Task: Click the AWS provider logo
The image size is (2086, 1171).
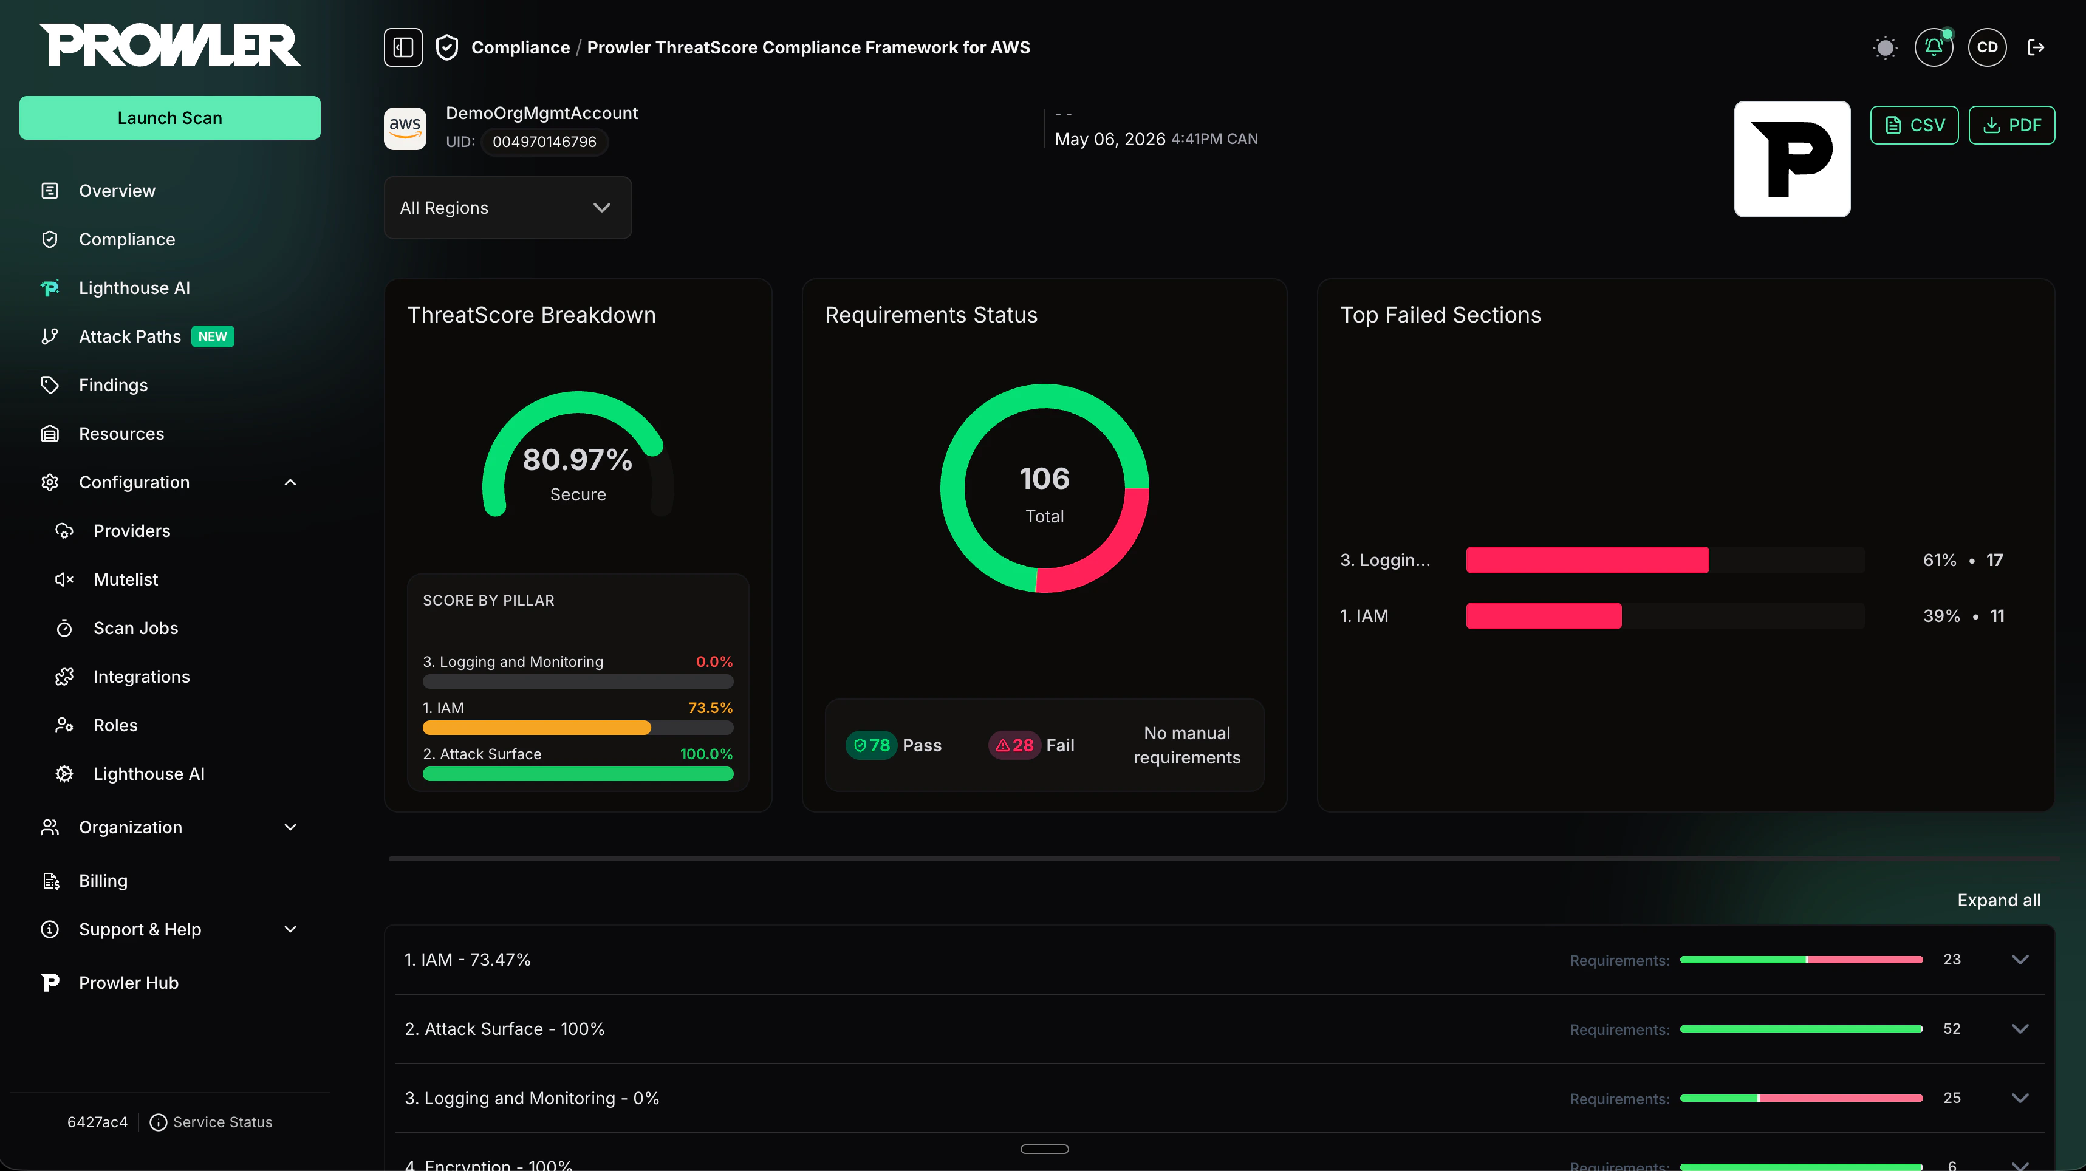Action: tap(405, 128)
